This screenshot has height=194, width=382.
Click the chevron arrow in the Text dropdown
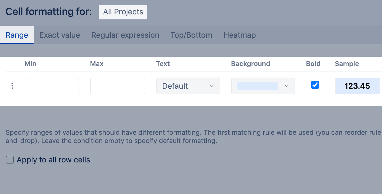pyautogui.click(x=212, y=86)
